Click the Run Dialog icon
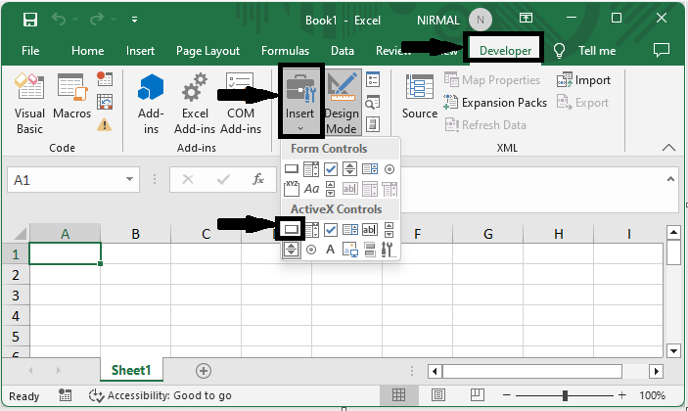This screenshot has width=688, height=411. [x=373, y=124]
